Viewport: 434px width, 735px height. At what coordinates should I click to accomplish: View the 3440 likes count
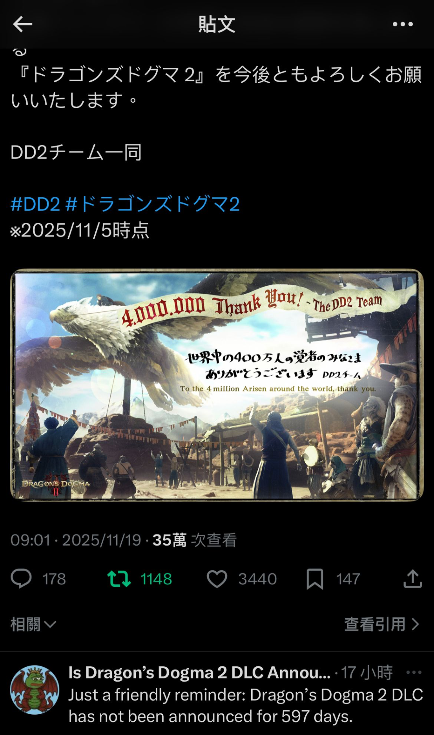pos(257,579)
